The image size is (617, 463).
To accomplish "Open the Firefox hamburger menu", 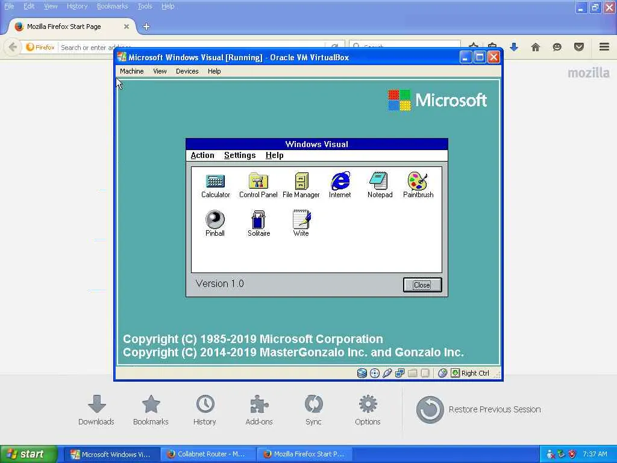I will click(604, 47).
